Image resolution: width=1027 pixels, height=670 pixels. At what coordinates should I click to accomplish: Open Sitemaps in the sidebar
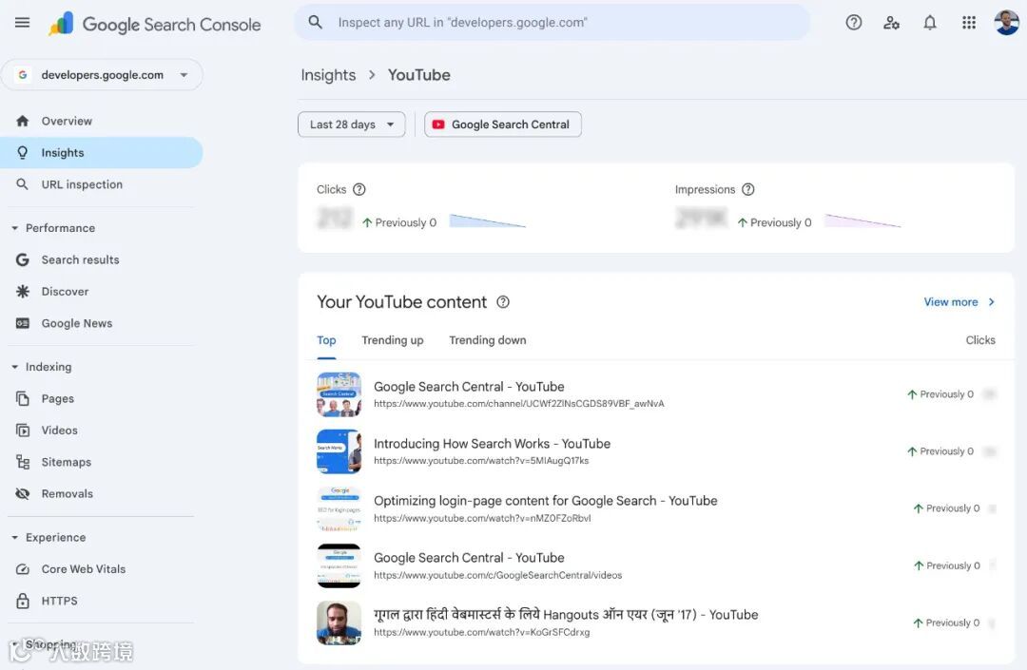click(102, 462)
